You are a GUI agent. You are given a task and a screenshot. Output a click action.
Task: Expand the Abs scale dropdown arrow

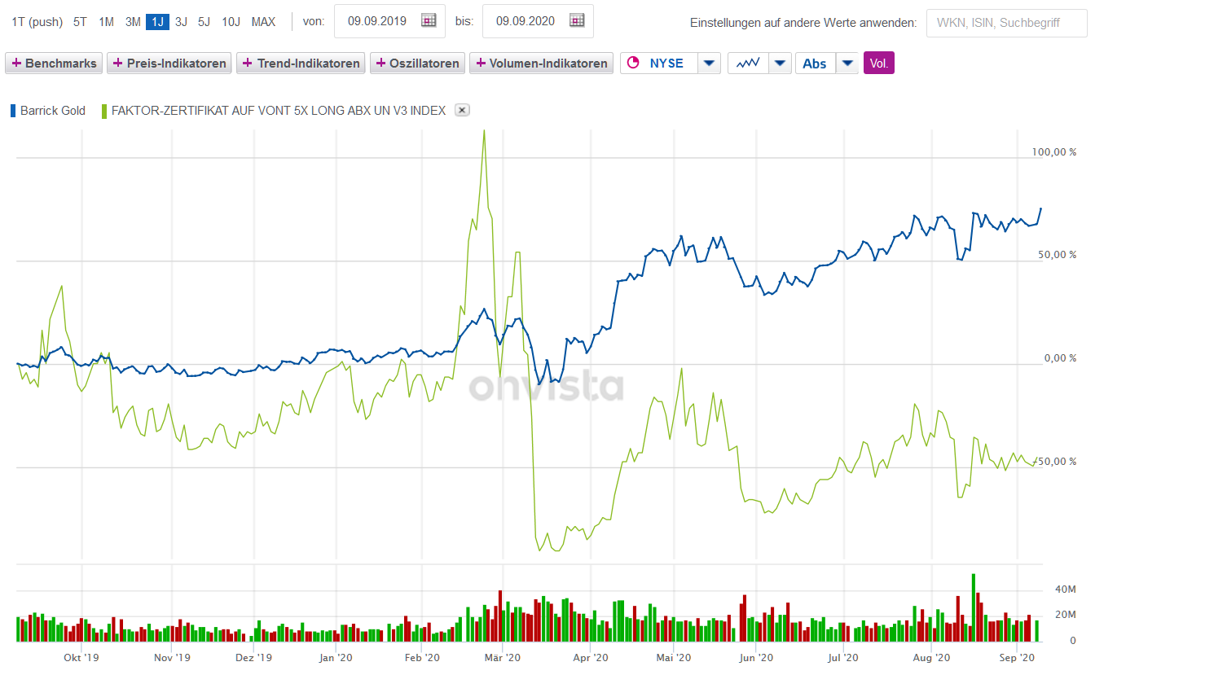(847, 63)
